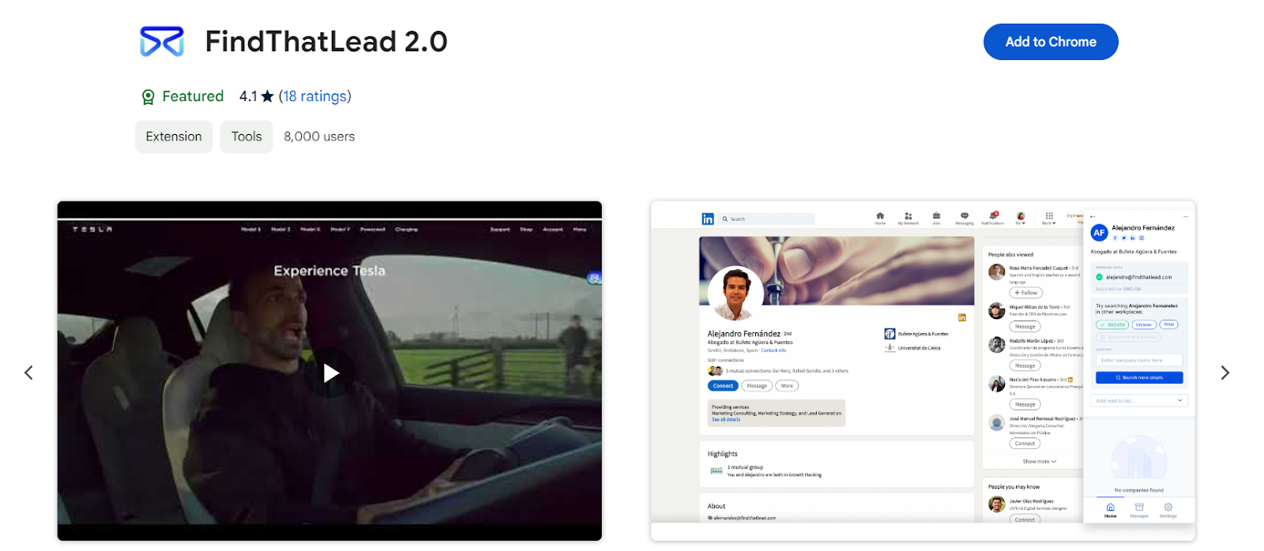This screenshot has width=1264, height=551.
Task: Click the "Featured" label text
Action: 193,96
